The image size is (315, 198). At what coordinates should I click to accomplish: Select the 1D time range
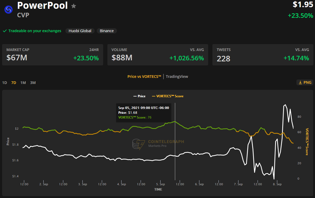coord(5,83)
